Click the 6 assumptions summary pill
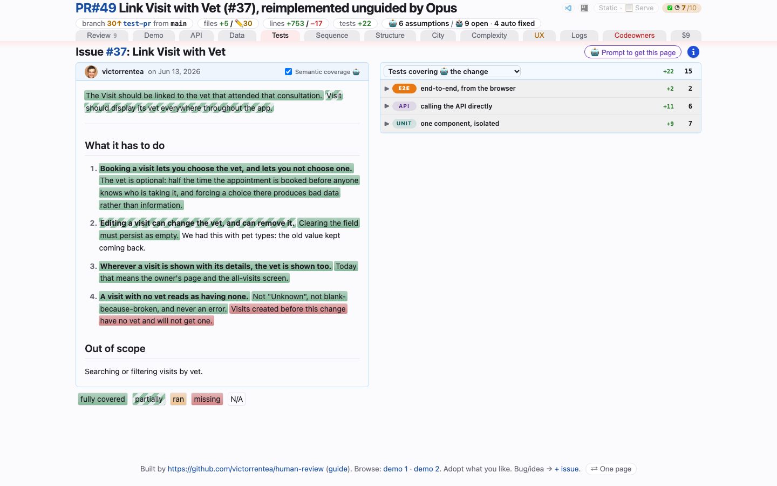 (419, 23)
